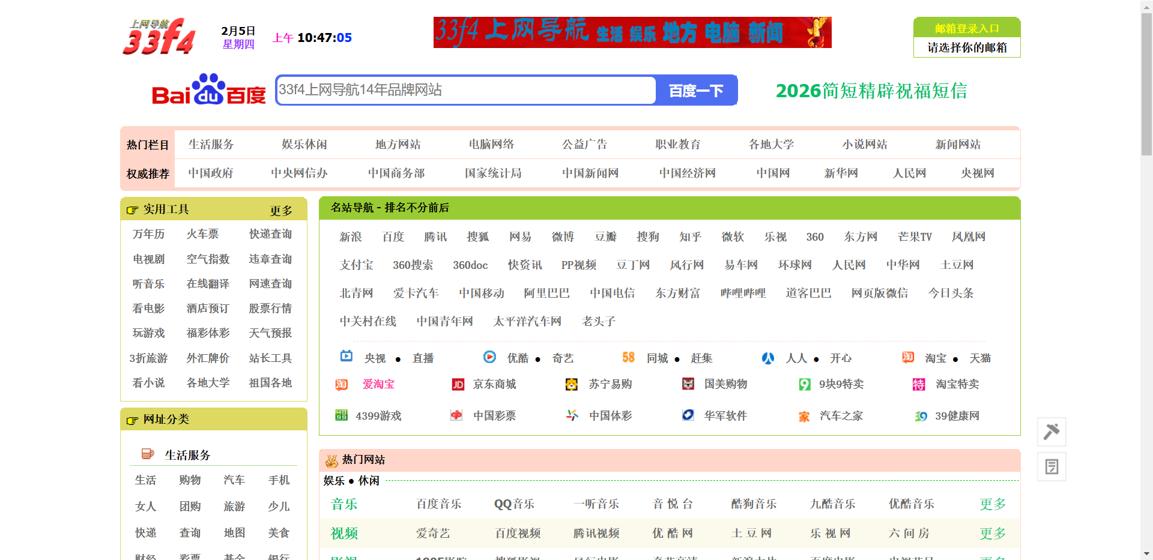Select 电脑网络 in the 热门栏目 menu

tap(491, 145)
